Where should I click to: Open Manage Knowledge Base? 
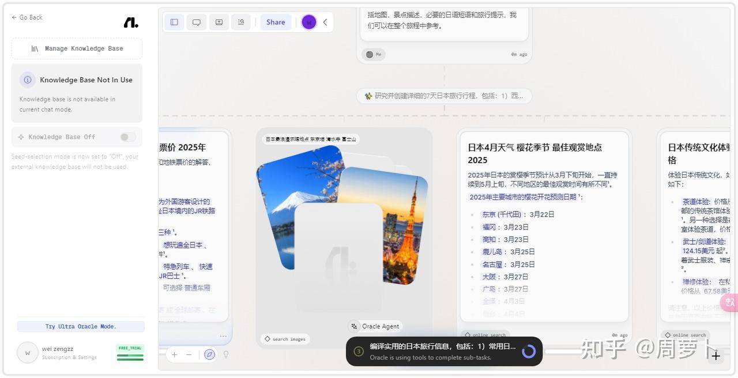(x=77, y=48)
